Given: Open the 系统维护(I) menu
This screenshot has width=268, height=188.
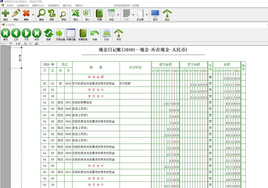Looking at the screenshot, I should [x=54, y=6].
